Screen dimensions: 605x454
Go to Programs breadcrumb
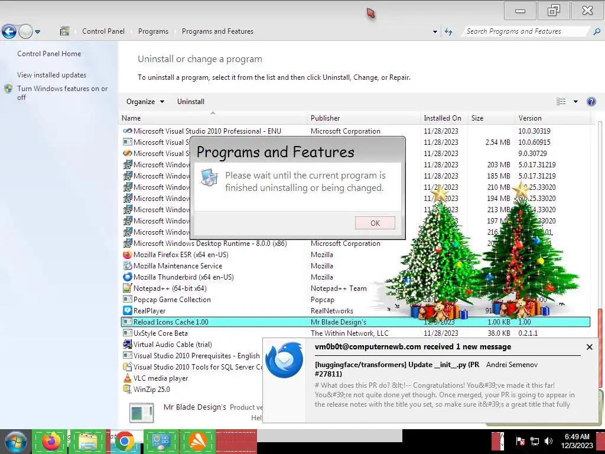pos(153,31)
